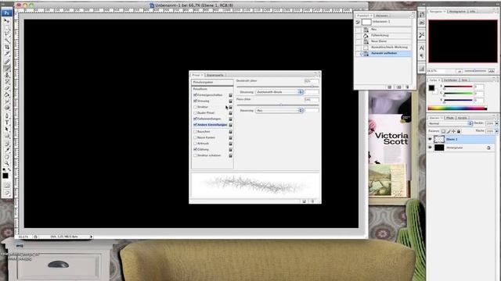The width and height of the screenshot is (501, 281).
Task: Select the Rectangular Marquee tool
Action: [7, 27]
